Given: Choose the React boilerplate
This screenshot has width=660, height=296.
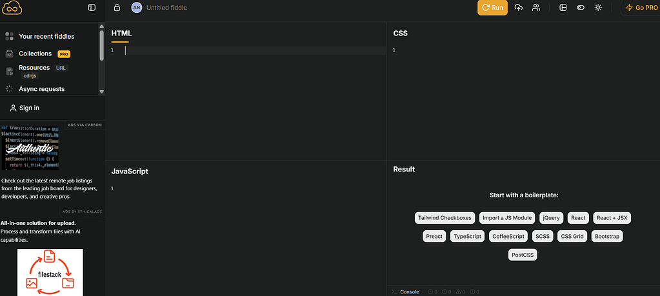Looking at the screenshot, I should [578, 218].
